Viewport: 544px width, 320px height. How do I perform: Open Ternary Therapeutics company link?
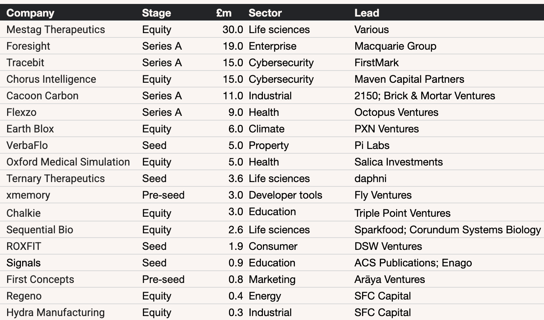pyautogui.click(x=56, y=179)
